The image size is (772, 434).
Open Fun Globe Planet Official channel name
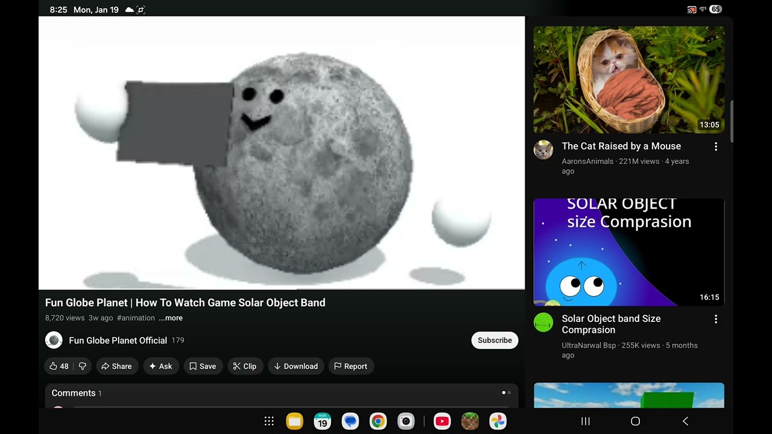click(118, 340)
